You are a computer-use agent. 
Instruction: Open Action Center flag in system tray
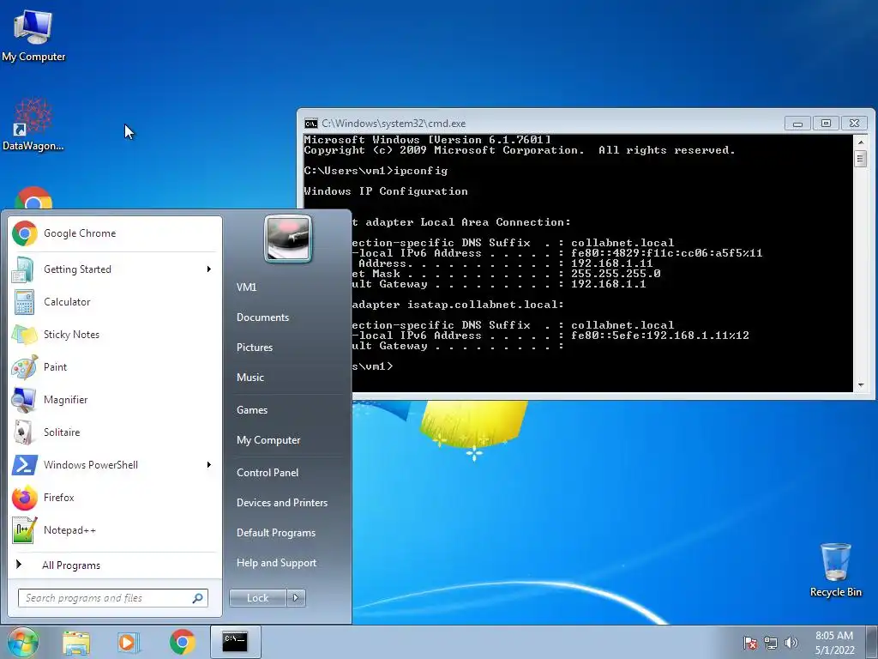click(x=750, y=643)
